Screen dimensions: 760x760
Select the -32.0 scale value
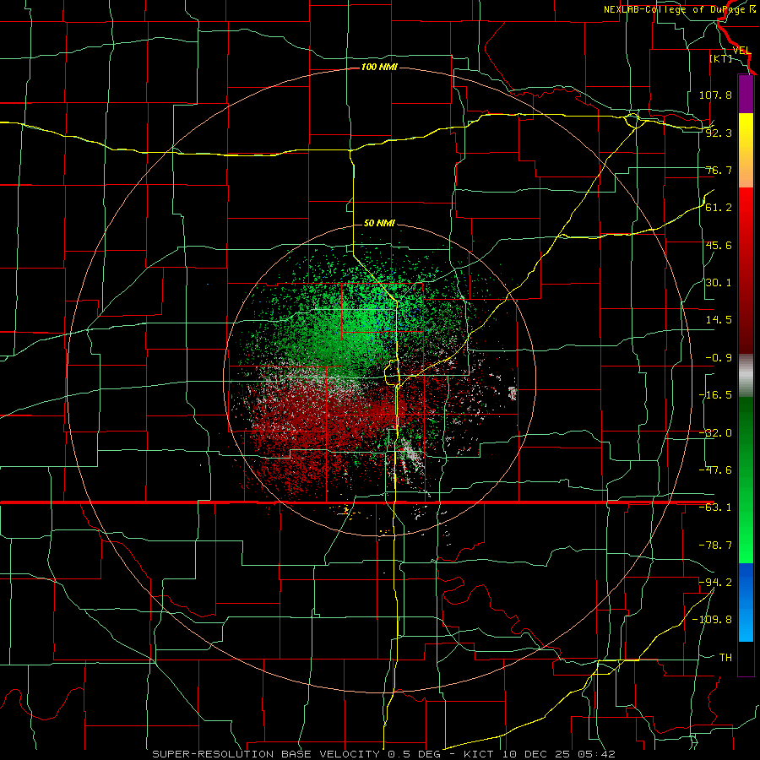pos(715,433)
